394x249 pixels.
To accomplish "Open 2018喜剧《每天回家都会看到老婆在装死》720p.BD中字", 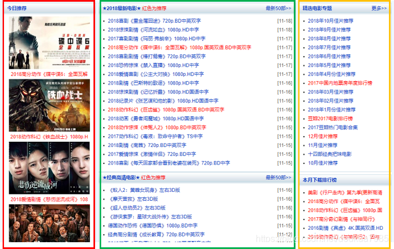I will point(169,163).
